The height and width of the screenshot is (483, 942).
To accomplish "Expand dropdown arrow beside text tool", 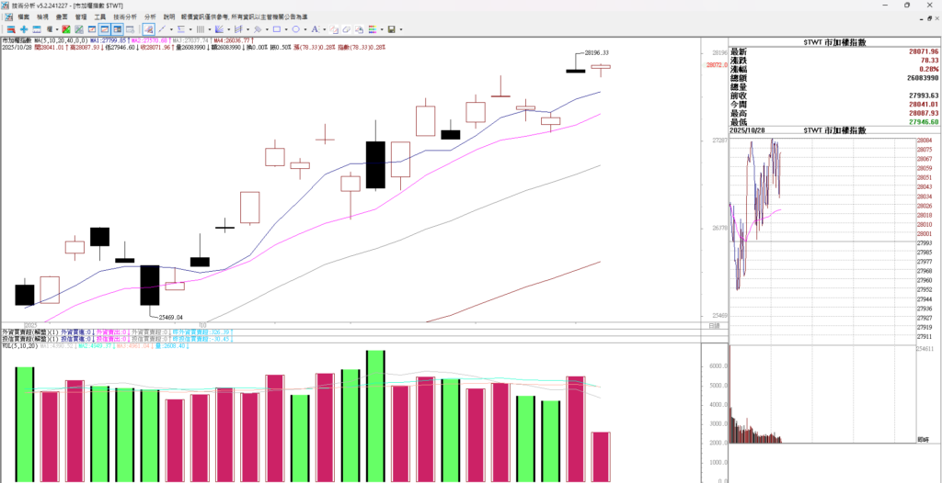I will (x=324, y=29).
